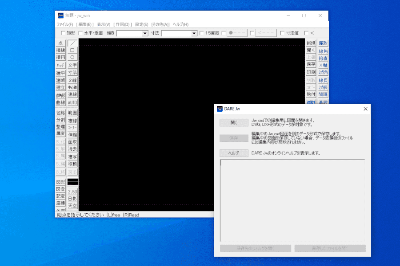Screen dimensions: 400x266
Task: Click the 線角 line angle button
Action: point(323,51)
